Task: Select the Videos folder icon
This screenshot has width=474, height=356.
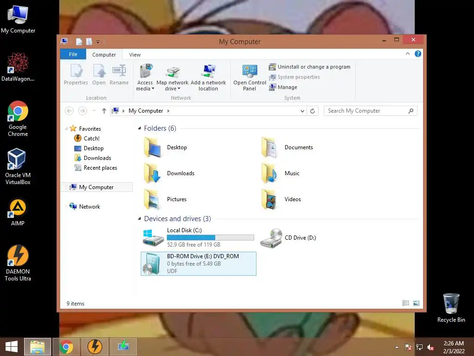Action: click(269, 199)
